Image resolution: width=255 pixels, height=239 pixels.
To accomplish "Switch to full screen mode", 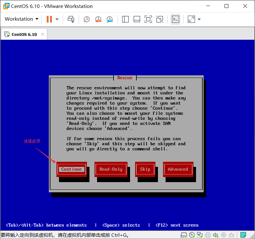I will pyautogui.click(x=148, y=19).
